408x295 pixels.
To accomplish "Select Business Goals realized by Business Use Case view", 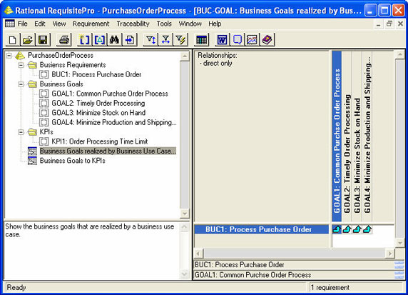I will pos(108,151).
